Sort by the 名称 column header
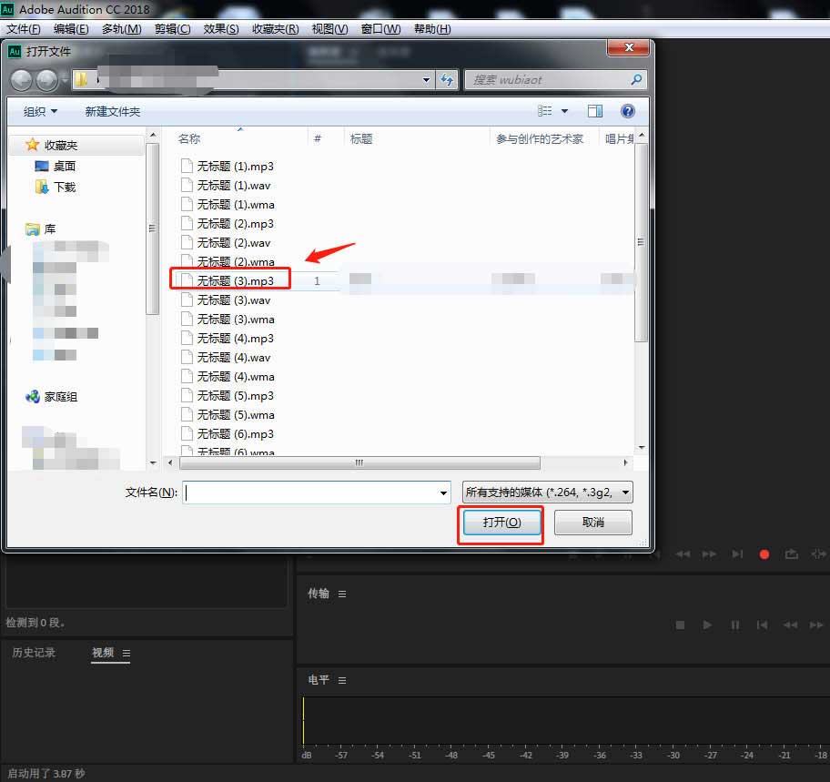The image size is (830, 782). pos(189,138)
